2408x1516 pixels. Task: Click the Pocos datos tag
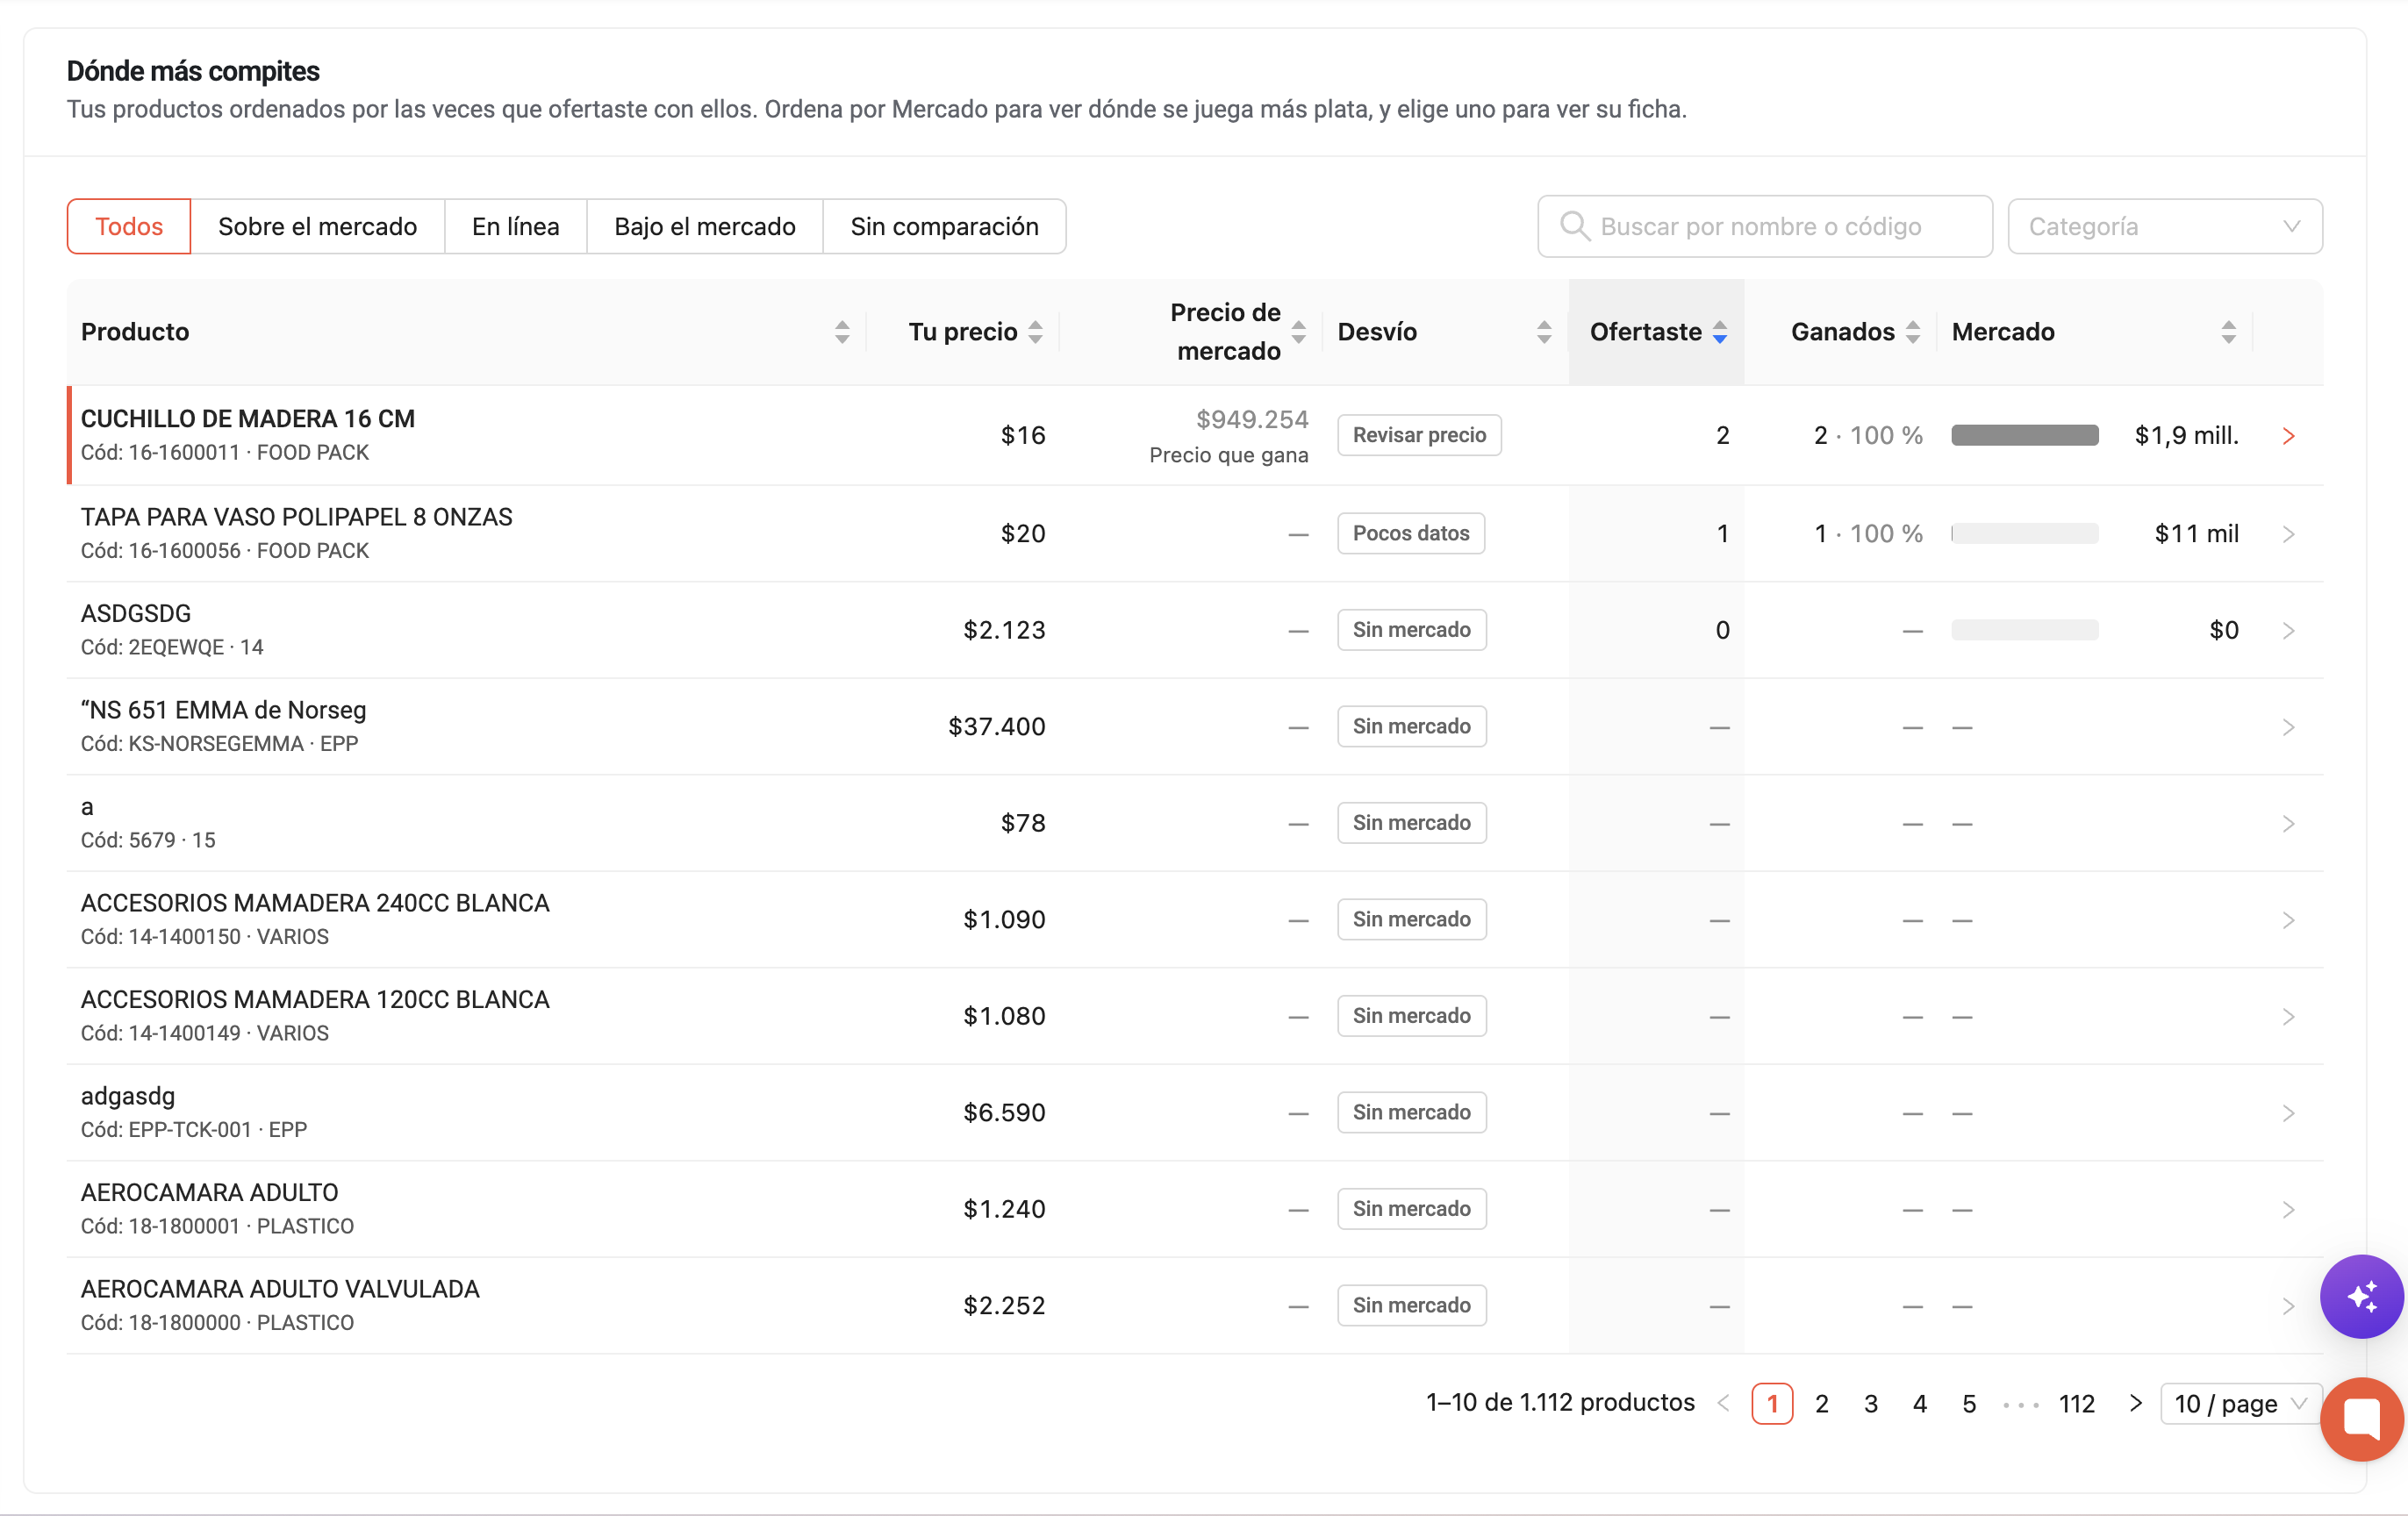tap(1411, 533)
